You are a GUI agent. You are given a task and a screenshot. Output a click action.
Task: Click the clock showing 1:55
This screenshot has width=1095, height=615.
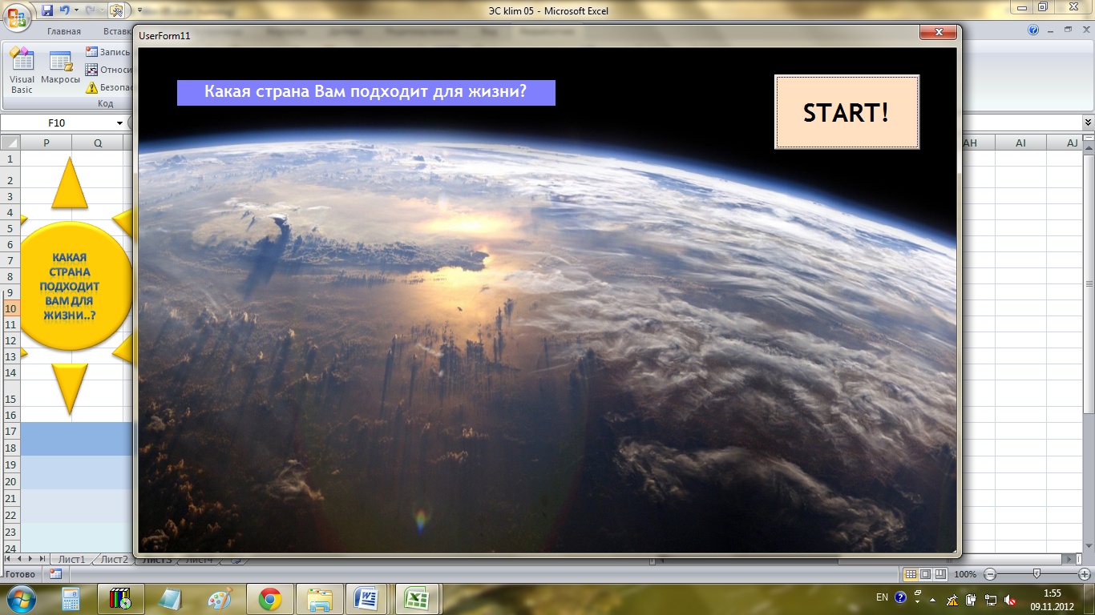click(x=1051, y=599)
